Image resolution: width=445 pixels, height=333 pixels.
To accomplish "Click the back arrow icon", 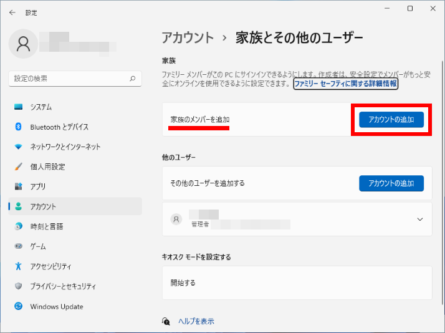I will 12,12.
